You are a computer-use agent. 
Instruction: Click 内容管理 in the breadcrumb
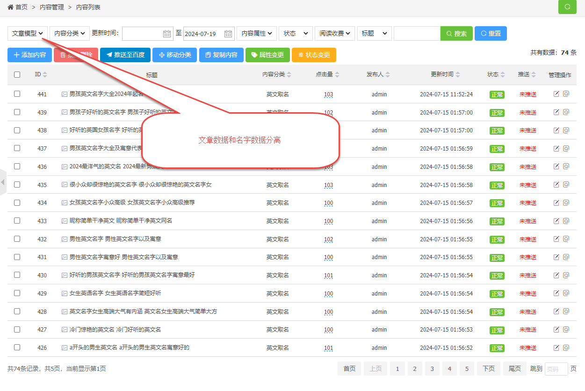point(52,7)
